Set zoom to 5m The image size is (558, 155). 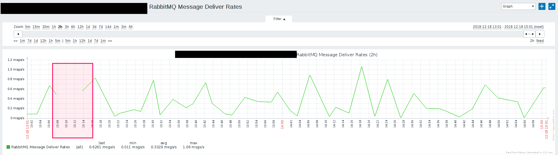click(x=28, y=27)
